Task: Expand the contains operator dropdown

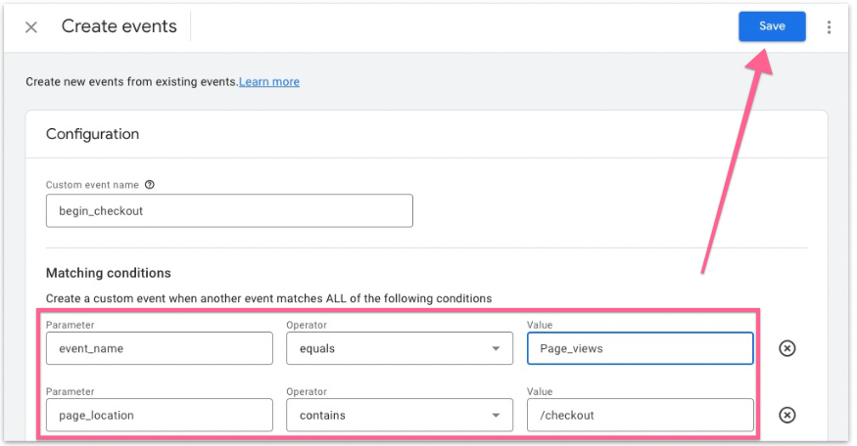Action: (399, 415)
